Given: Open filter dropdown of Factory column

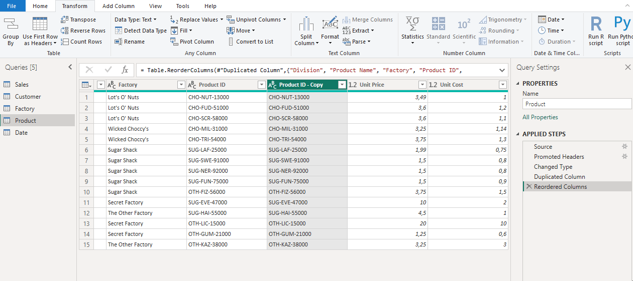Looking at the screenshot, I should click(x=181, y=85).
